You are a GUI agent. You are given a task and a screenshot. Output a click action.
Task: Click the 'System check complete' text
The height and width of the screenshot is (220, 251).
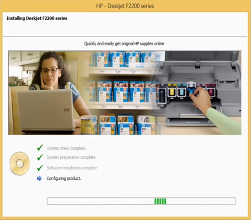click(x=66, y=148)
